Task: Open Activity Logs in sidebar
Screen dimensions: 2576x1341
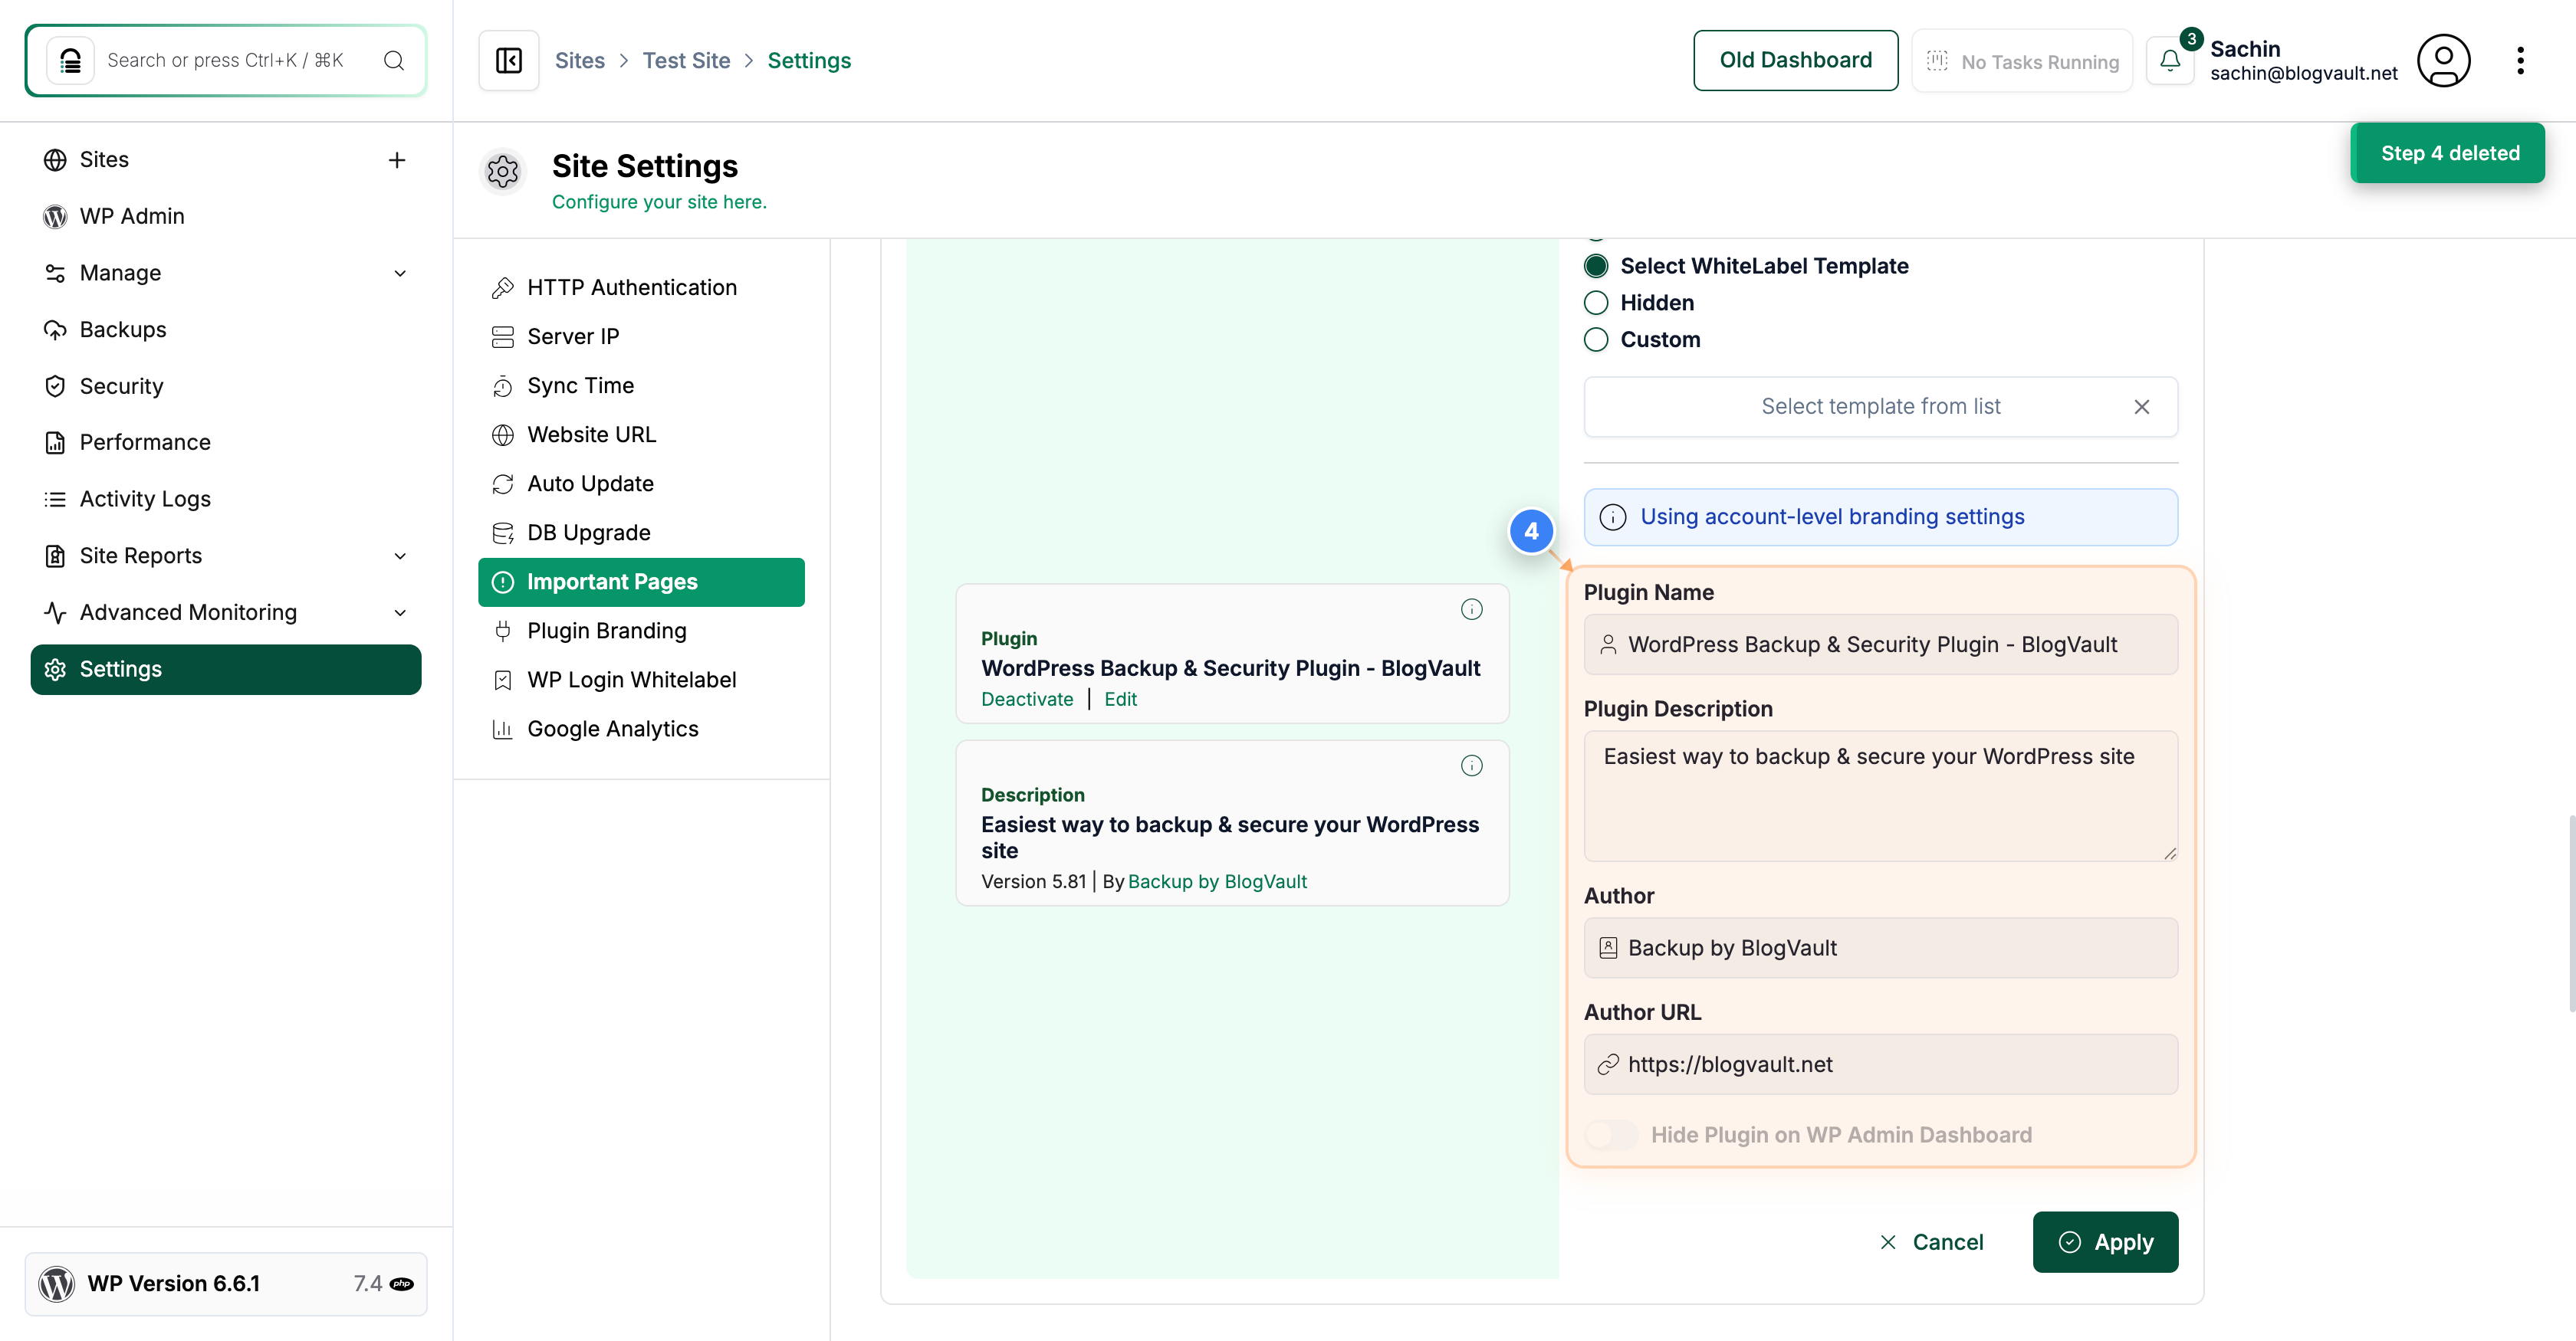Action: [x=145, y=497]
